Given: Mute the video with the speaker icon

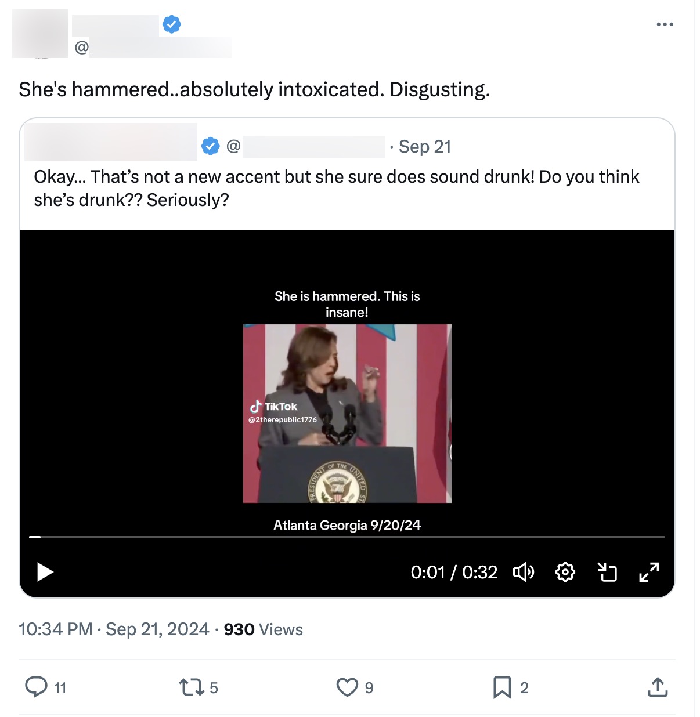Looking at the screenshot, I should [x=523, y=572].
